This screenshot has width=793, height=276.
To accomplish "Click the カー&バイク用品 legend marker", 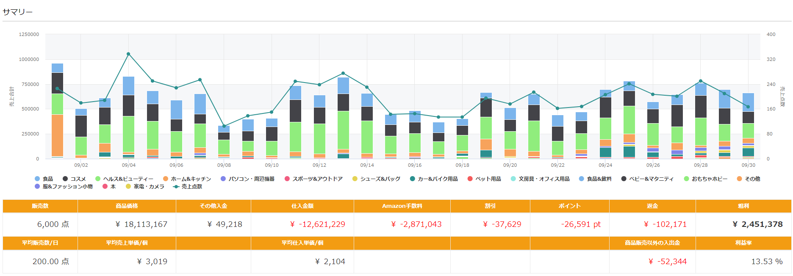I will tap(413, 179).
